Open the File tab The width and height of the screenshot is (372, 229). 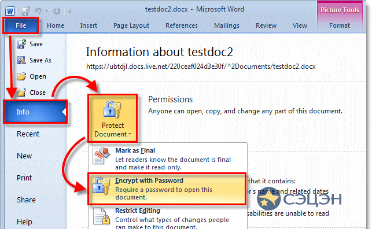(x=21, y=25)
